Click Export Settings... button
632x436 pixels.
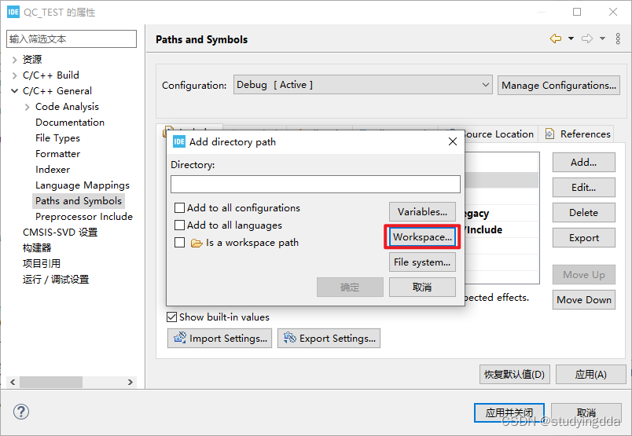point(329,338)
